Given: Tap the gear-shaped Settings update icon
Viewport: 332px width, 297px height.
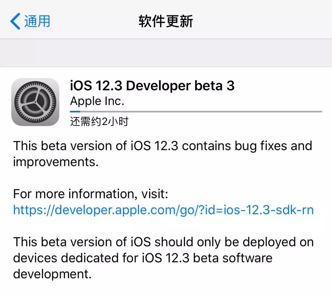Looking at the screenshot, I should (35, 102).
